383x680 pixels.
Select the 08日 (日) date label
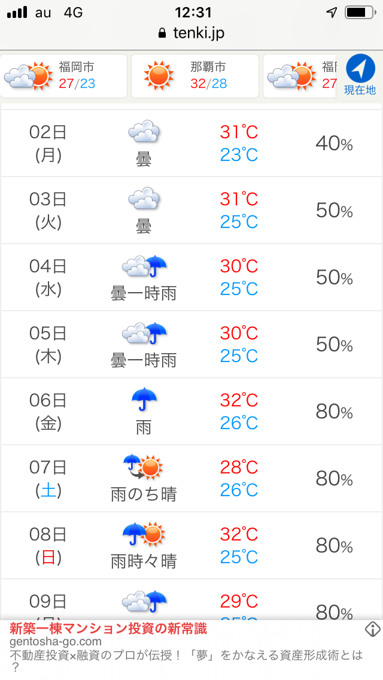[48, 545]
